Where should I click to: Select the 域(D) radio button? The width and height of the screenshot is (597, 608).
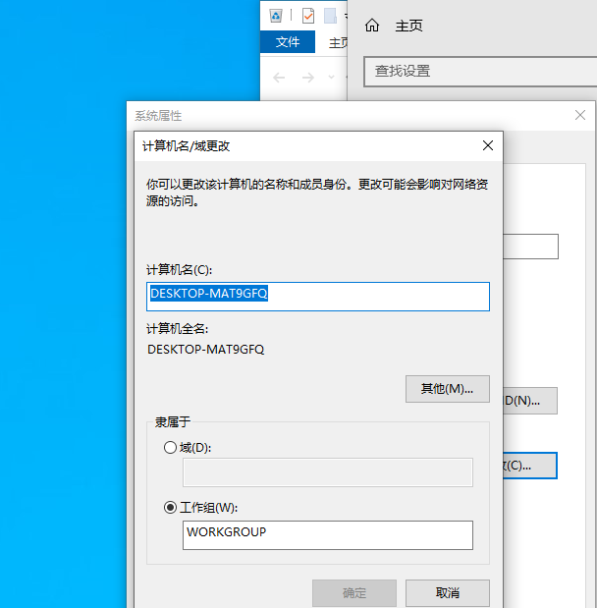tap(170, 448)
